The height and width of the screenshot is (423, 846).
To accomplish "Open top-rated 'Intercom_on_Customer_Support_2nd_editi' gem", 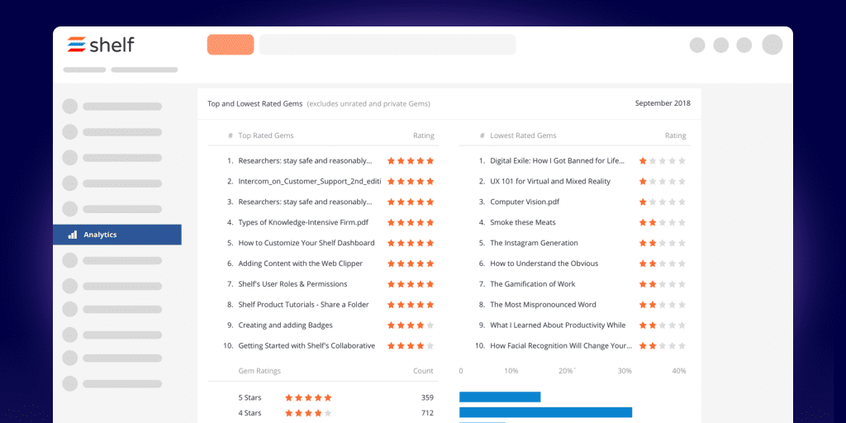I will click(310, 181).
